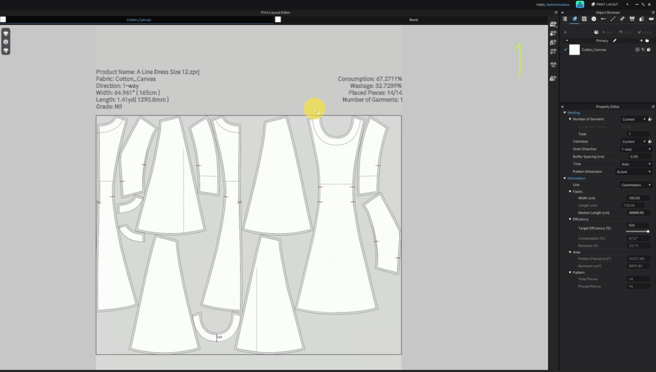Open the Buttonhole tab icon in Object Browser

[603, 19]
